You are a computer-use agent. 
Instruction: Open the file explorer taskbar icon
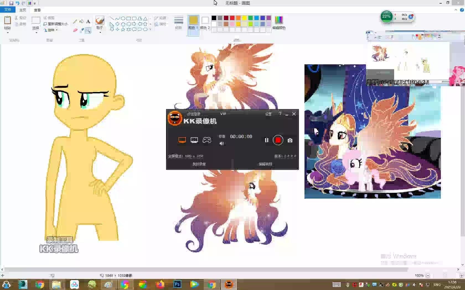point(56,284)
